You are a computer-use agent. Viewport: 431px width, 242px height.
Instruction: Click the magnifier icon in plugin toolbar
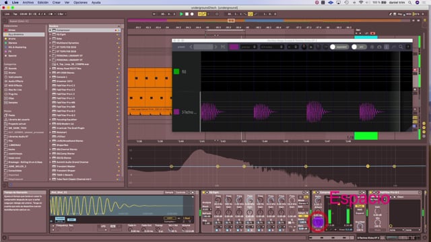(x=401, y=47)
